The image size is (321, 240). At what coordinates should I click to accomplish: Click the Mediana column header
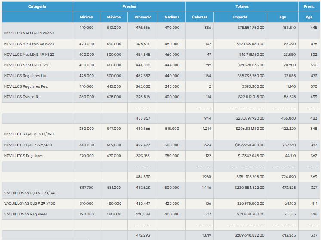tap(172, 17)
